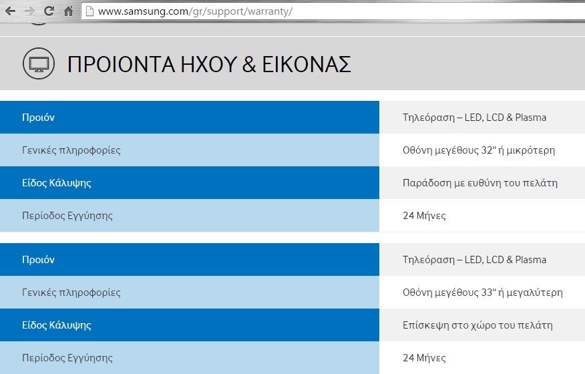The image size is (585, 374).
Task: Focus the samsung.com URL address field
Action: (267, 11)
